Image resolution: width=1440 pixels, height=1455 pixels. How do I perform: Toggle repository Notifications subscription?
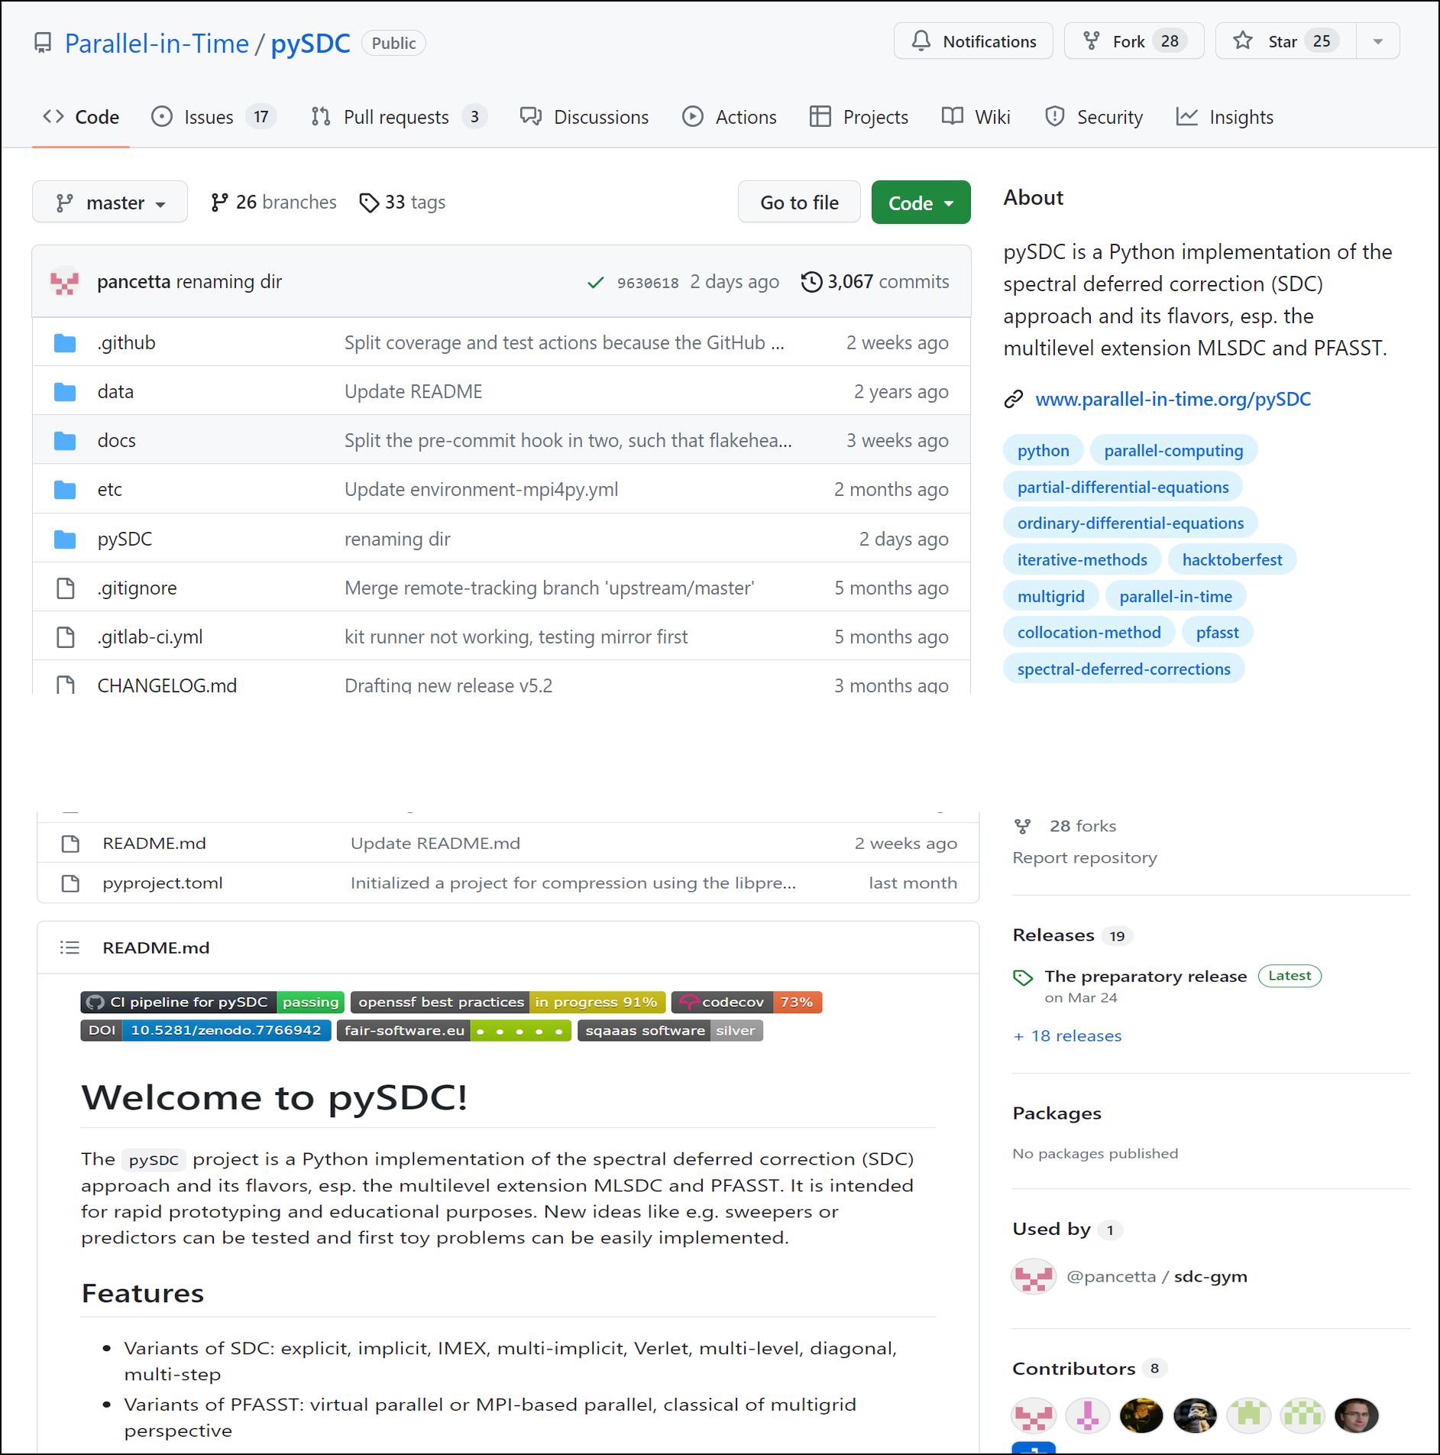tap(973, 41)
